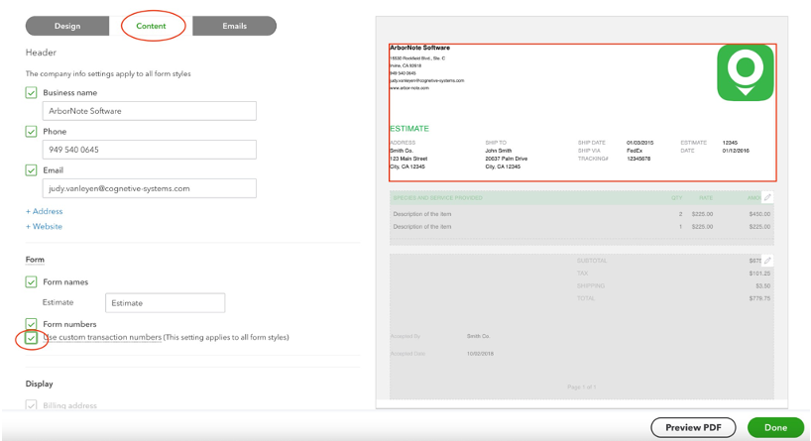Open the Design tab

pos(67,26)
